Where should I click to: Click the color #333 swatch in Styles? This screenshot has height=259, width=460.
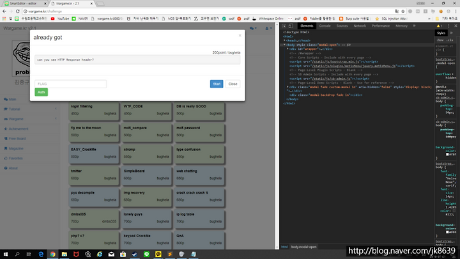454,211
